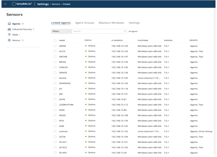Open the hamburger navigation menu
Screen dimensions: 217x157
(5, 4)
